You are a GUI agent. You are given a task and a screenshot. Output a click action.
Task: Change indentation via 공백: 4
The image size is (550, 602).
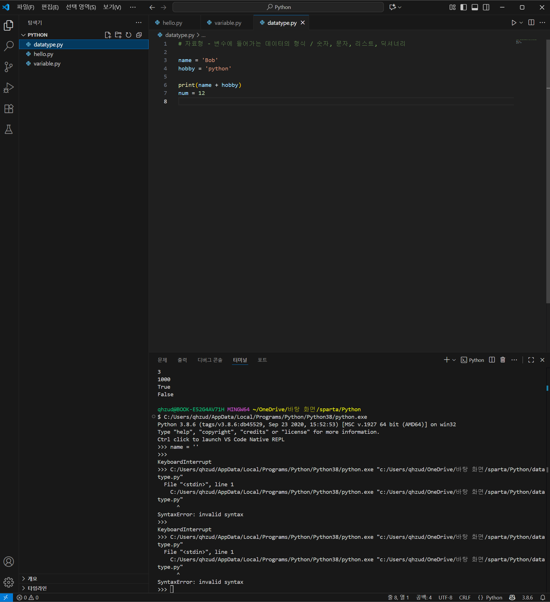(x=424, y=597)
